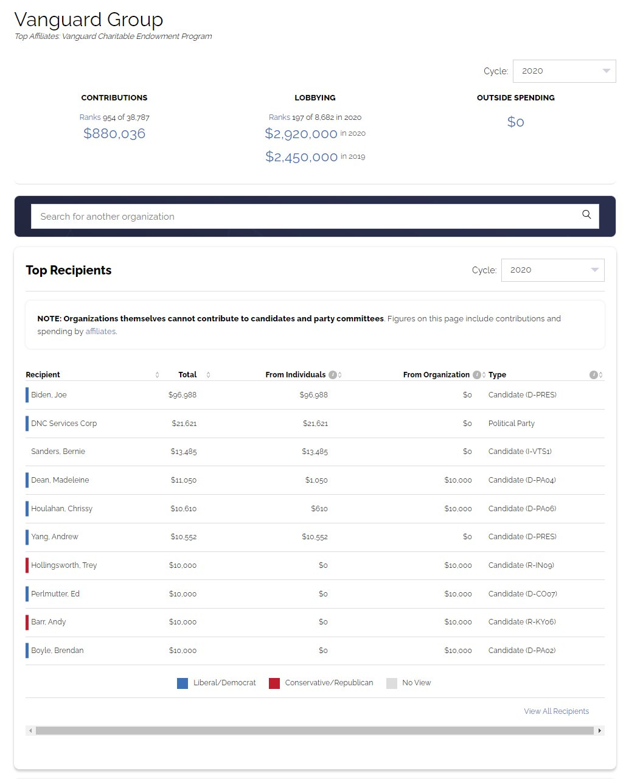This screenshot has width=626, height=779.
Task: Click the Contributions Ranks link
Action: click(90, 117)
